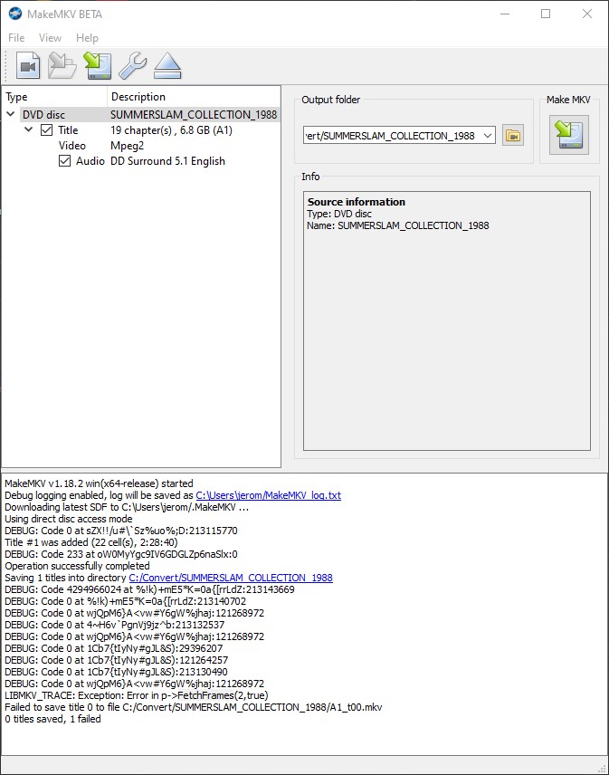Viewport: 609px width, 775px height.
Task: Open the File menu
Action: coord(16,38)
